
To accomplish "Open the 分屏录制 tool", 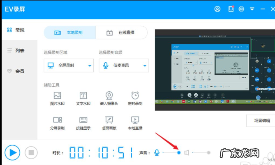I will tap(58, 123).
